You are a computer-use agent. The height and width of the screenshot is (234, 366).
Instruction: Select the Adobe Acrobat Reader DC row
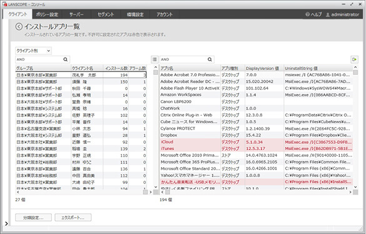[257, 81]
